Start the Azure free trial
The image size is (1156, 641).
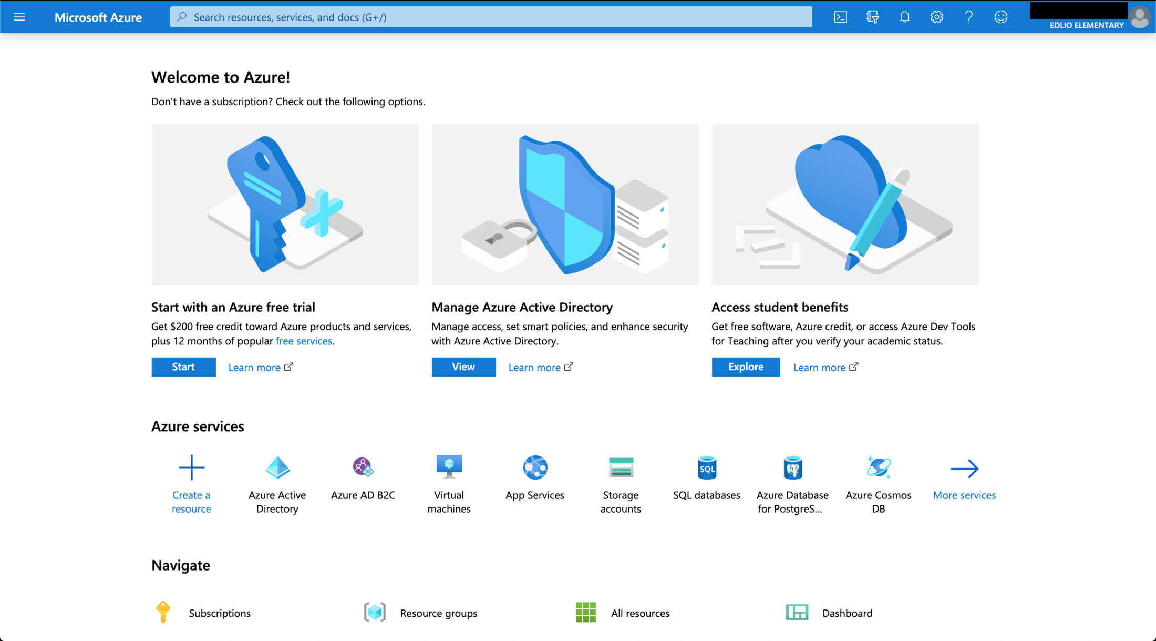click(x=183, y=367)
